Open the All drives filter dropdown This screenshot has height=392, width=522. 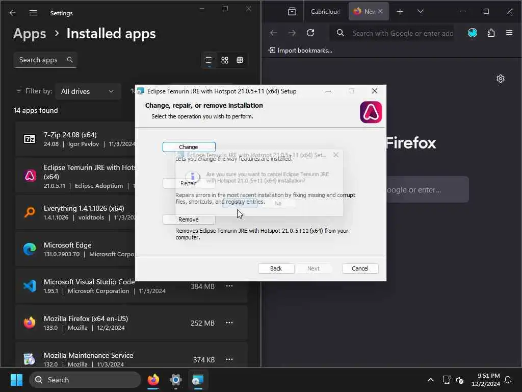pos(88,91)
